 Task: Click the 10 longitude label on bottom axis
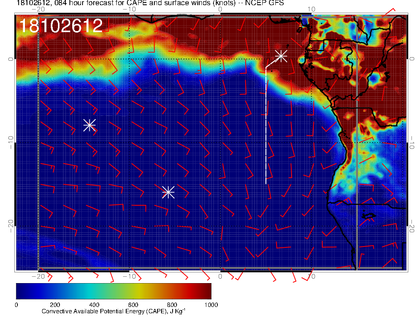(311, 276)
